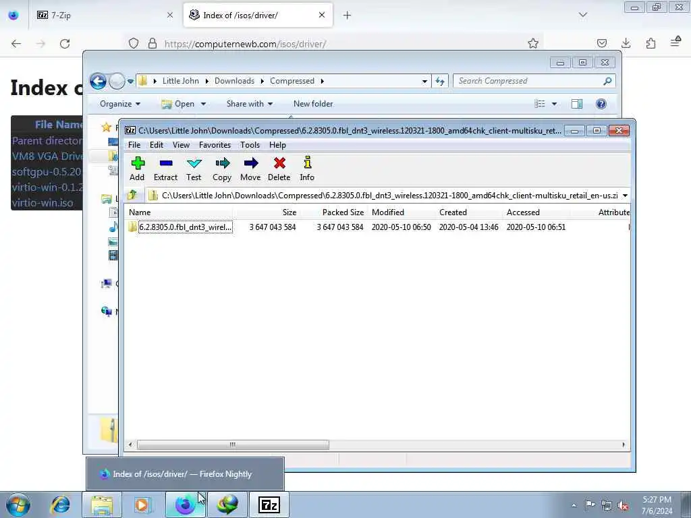
Task: Click New folder in Explorer
Action: coord(313,104)
